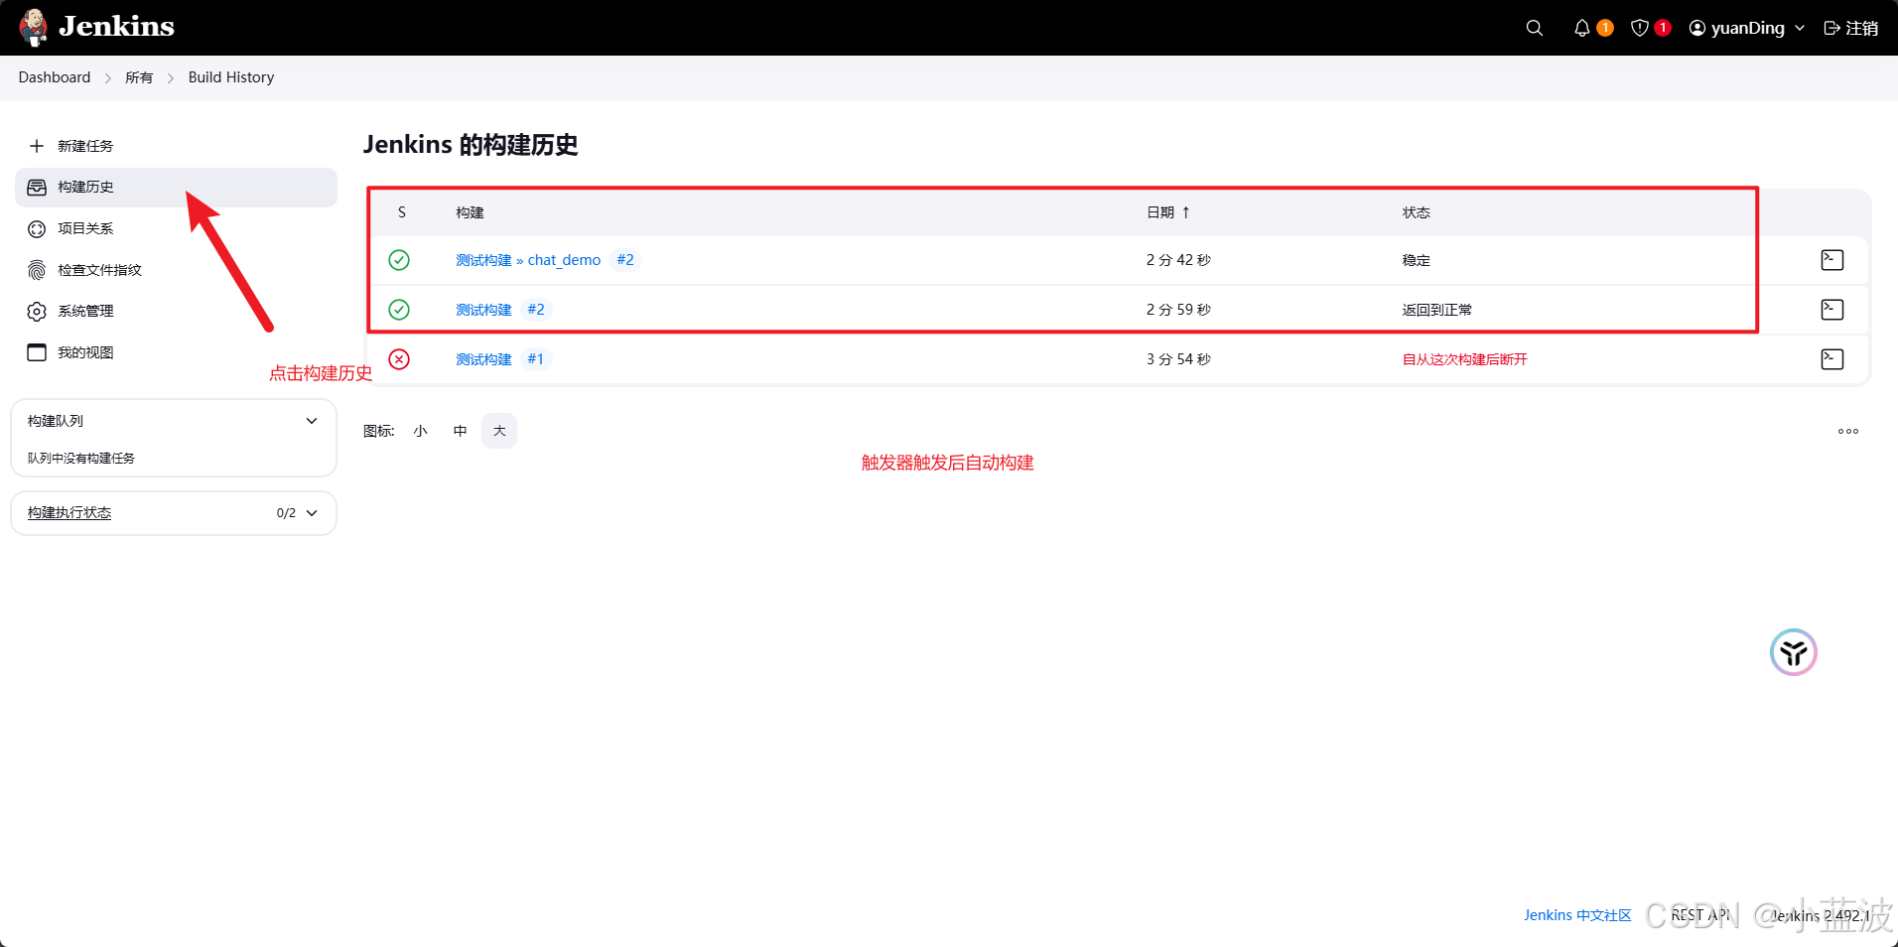The height and width of the screenshot is (947, 1898).
Task: Open 测试构建 build #2 badge
Action: 536,310
